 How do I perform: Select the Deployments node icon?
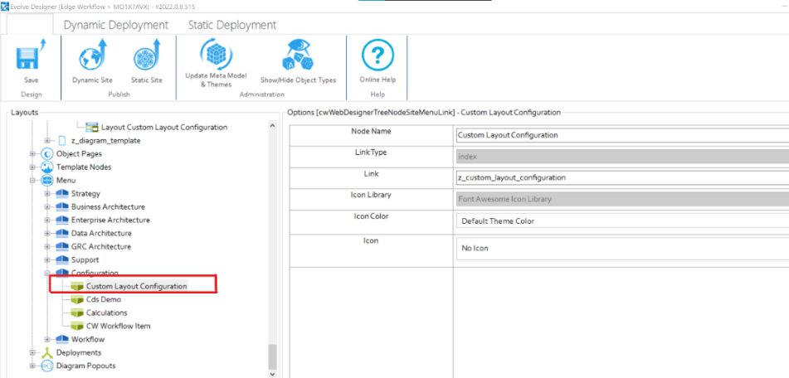click(47, 352)
